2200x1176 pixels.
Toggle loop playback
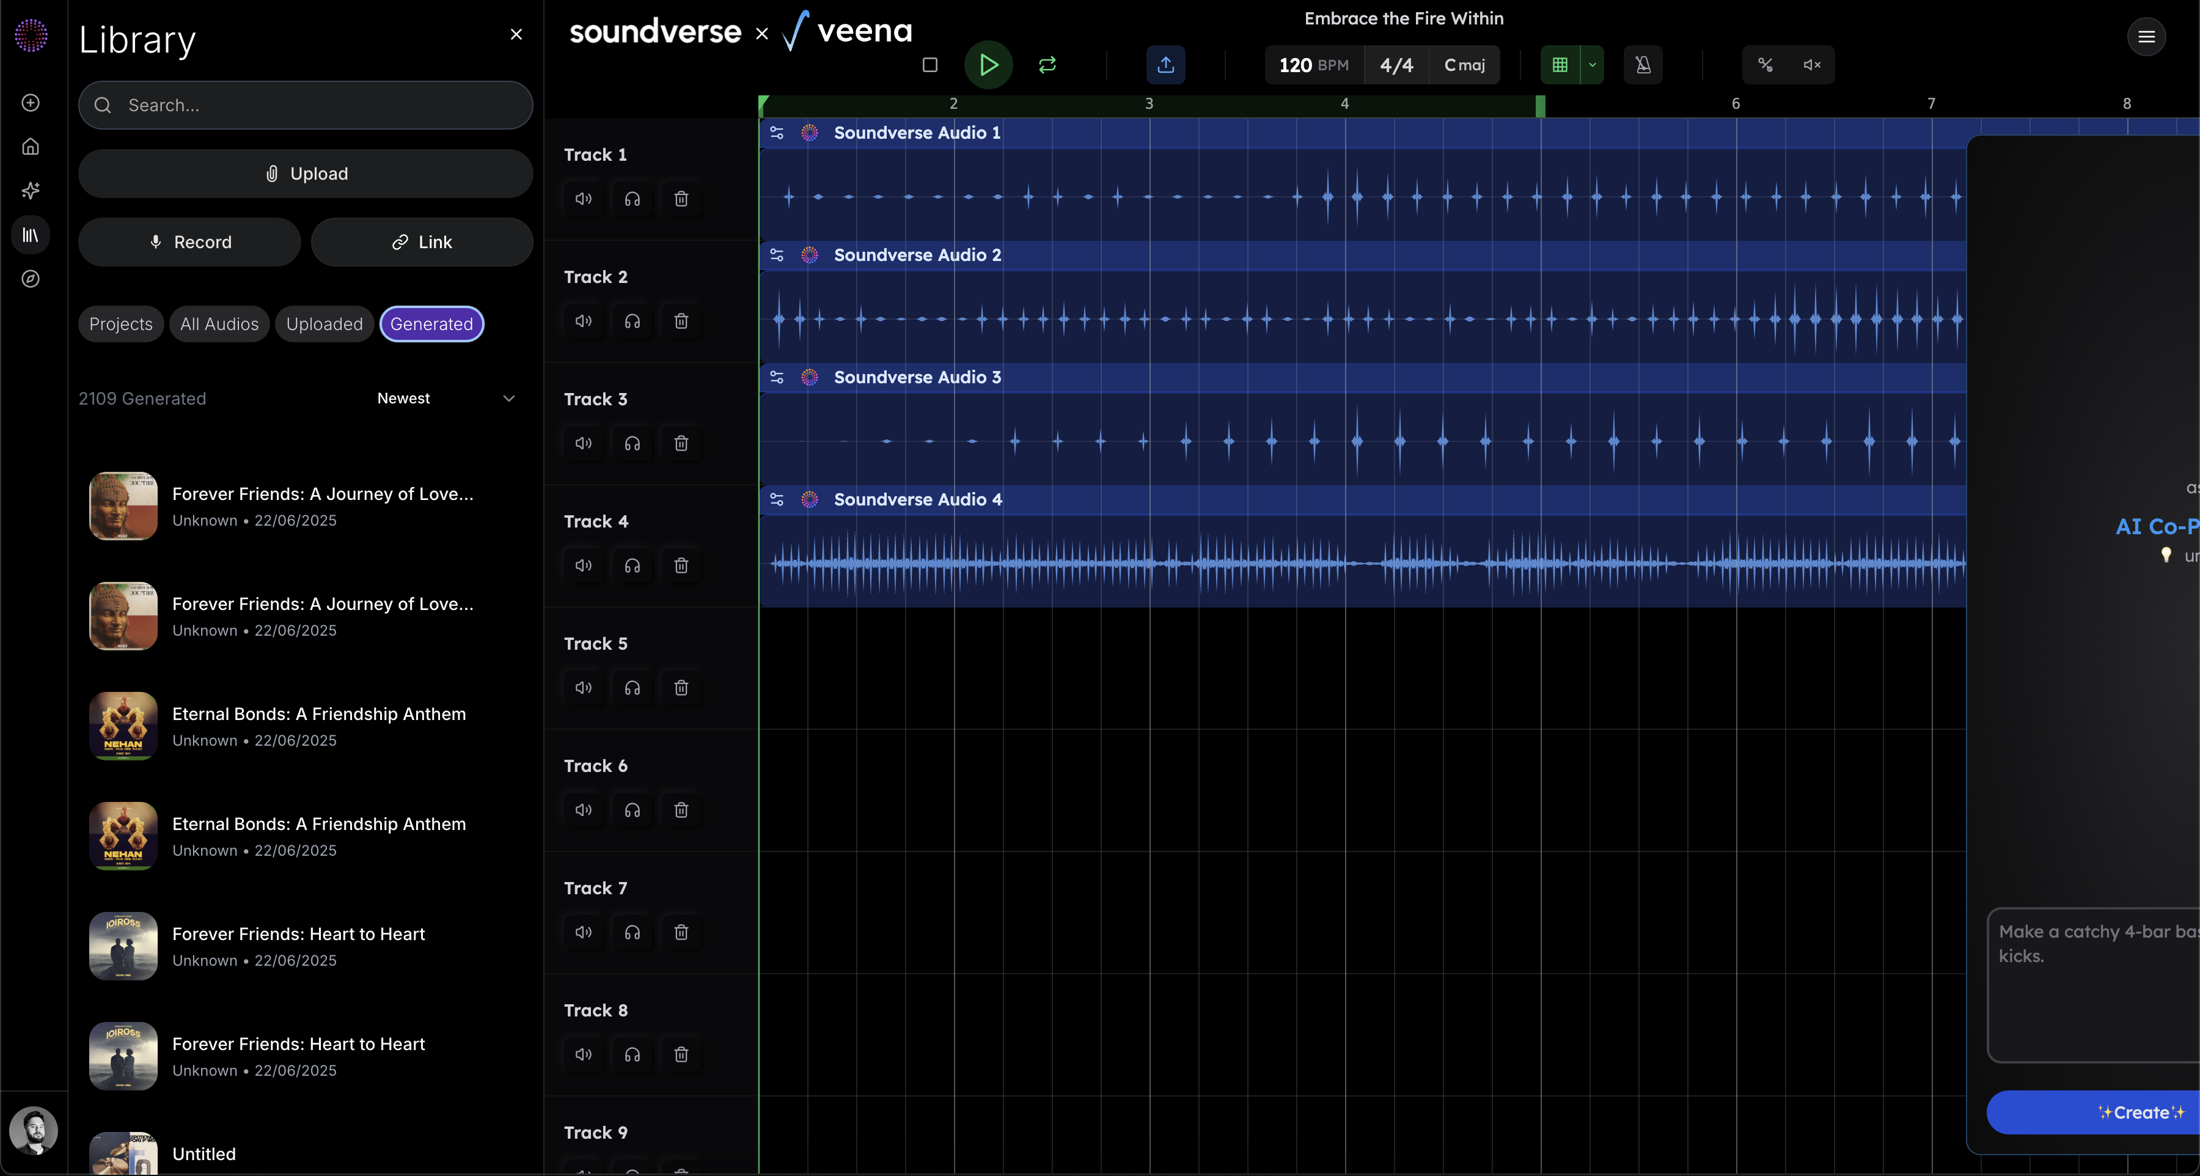click(x=1047, y=65)
